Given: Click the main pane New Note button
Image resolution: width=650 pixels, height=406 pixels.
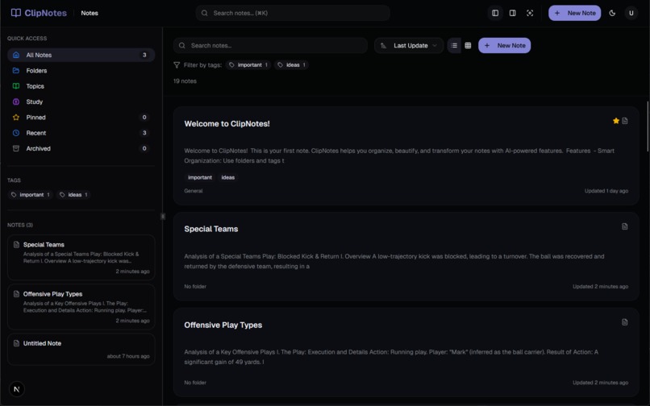Looking at the screenshot, I should coord(505,46).
